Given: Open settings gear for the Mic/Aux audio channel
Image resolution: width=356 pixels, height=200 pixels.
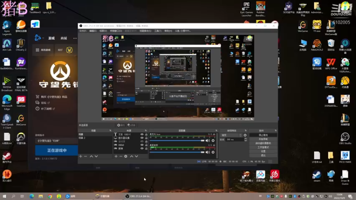Looking at the screenshot, I should [x=213, y=140].
